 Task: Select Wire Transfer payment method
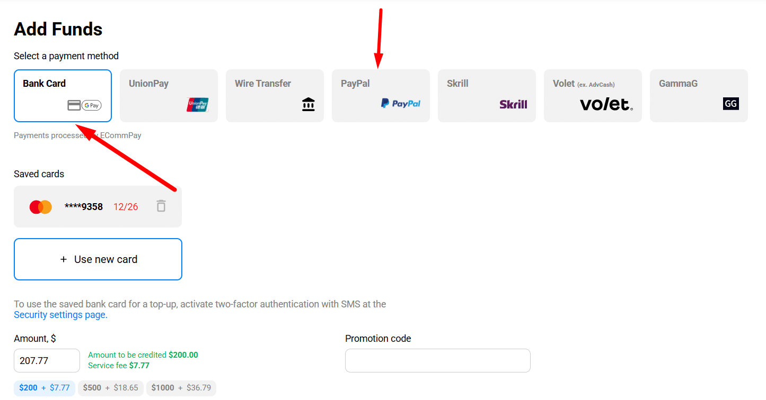pyautogui.click(x=275, y=96)
